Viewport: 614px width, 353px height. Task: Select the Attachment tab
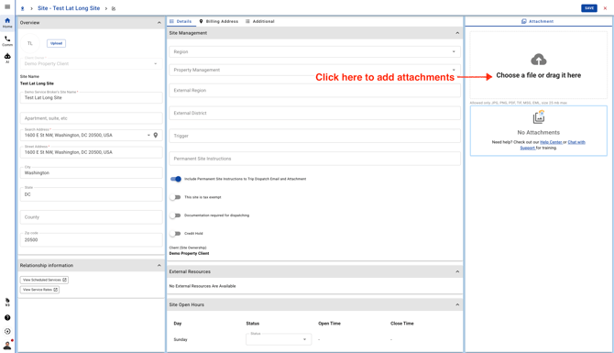(538, 22)
